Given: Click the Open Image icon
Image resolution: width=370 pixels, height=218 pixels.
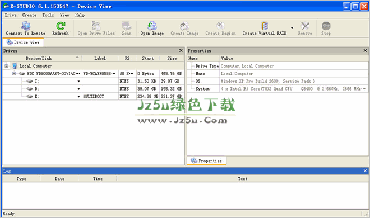Looking at the screenshot, I should click(x=152, y=26).
